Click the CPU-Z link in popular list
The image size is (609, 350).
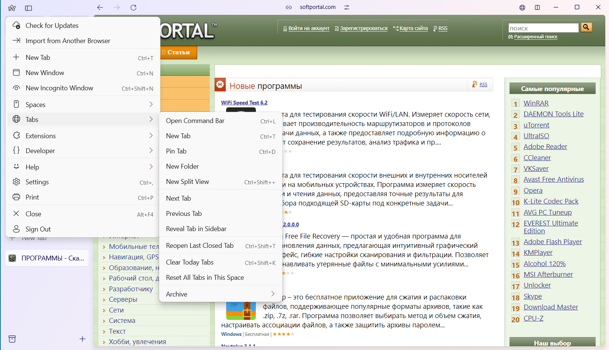(534, 318)
